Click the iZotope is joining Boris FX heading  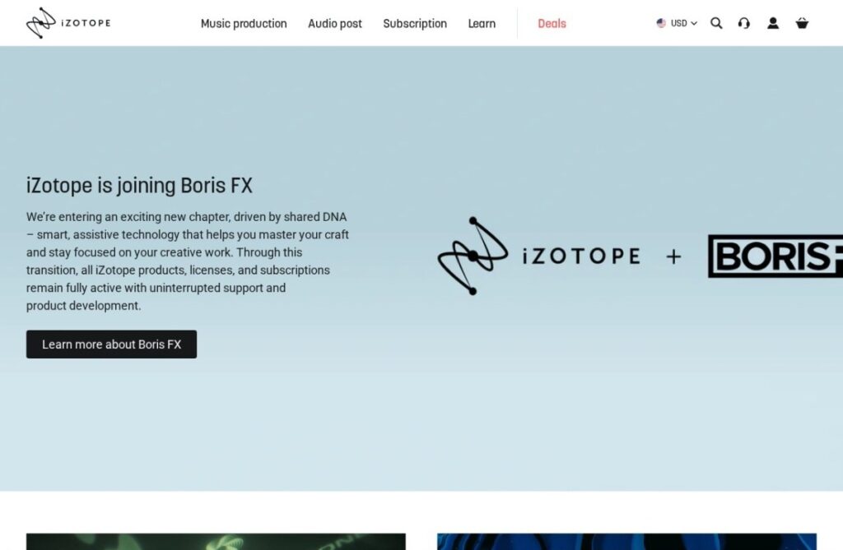(139, 186)
